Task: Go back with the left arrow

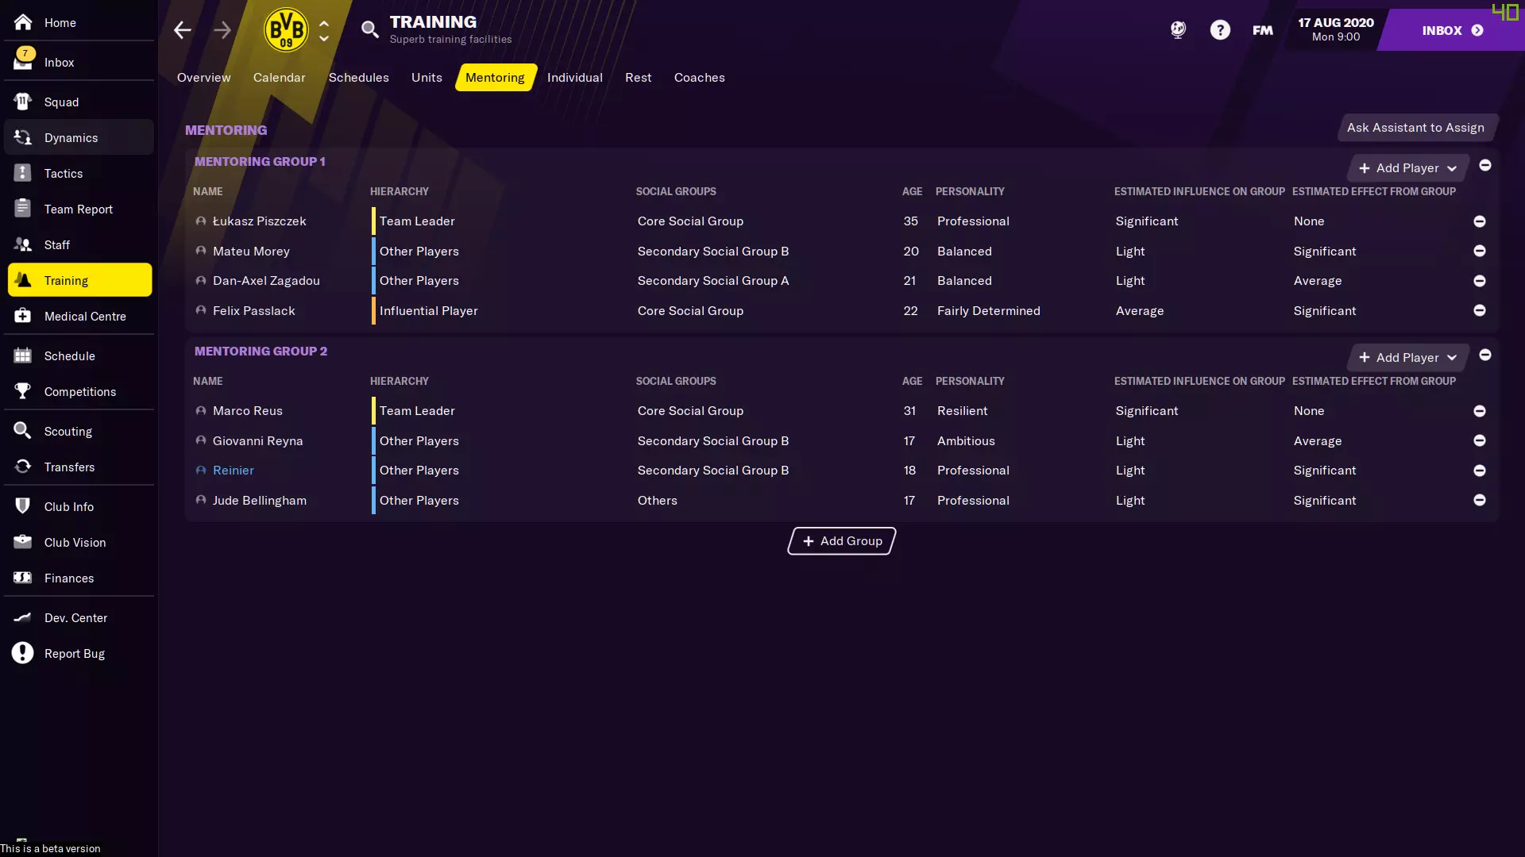Action: click(x=183, y=30)
